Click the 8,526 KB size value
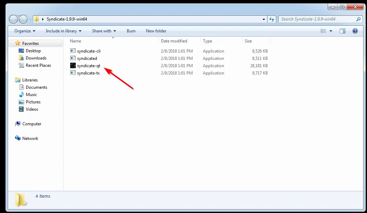 pyautogui.click(x=260, y=51)
